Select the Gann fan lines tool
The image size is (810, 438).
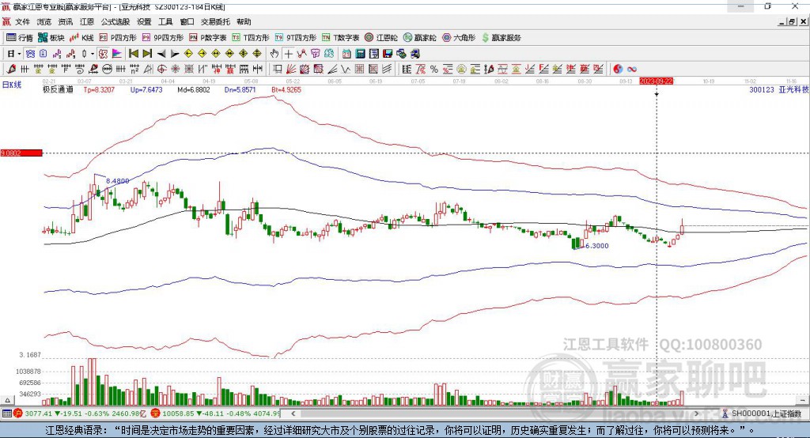(291, 70)
